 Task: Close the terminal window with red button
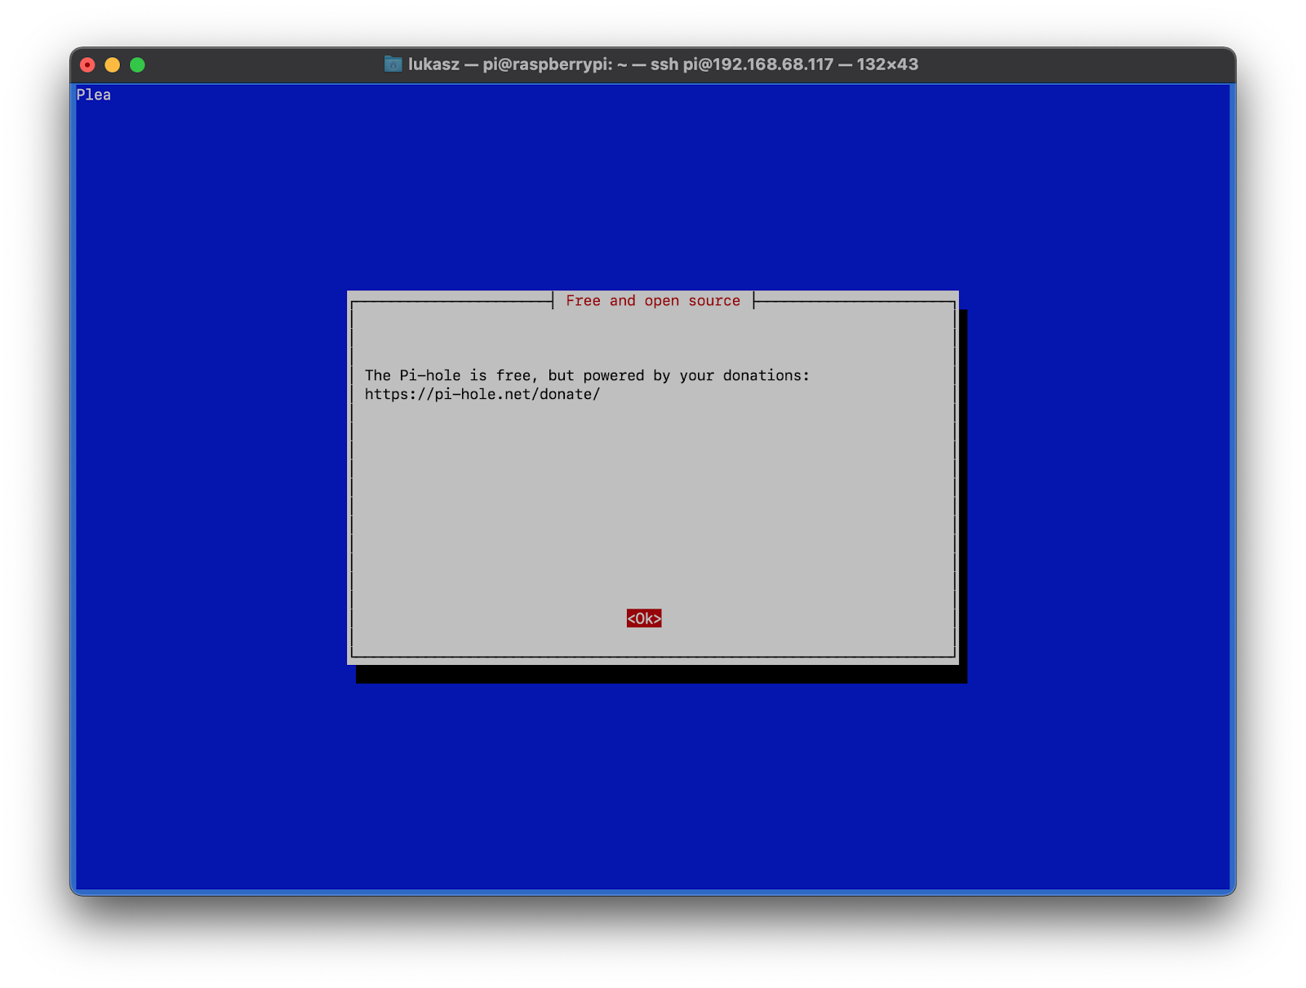(x=87, y=64)
